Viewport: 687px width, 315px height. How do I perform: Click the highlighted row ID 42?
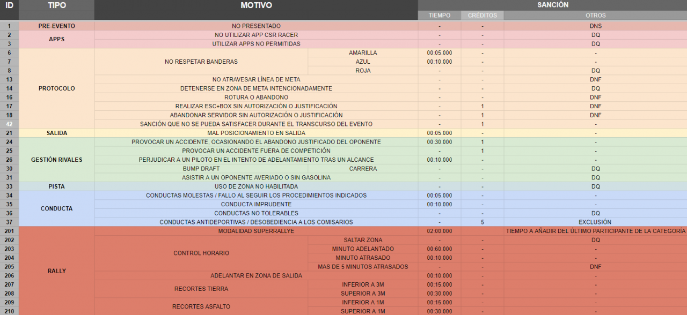[9, 124]
